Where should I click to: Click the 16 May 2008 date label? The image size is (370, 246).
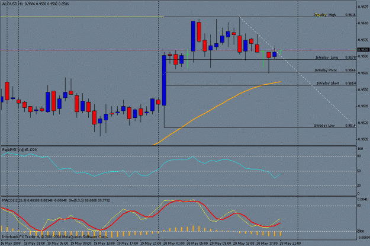tap(11, 243)
